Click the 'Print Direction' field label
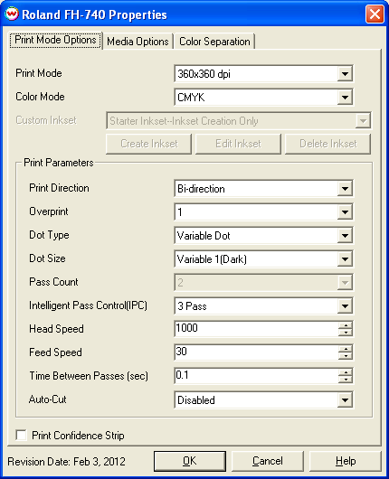389x479 pixels. pyautogui.click(x=59, y=188)
